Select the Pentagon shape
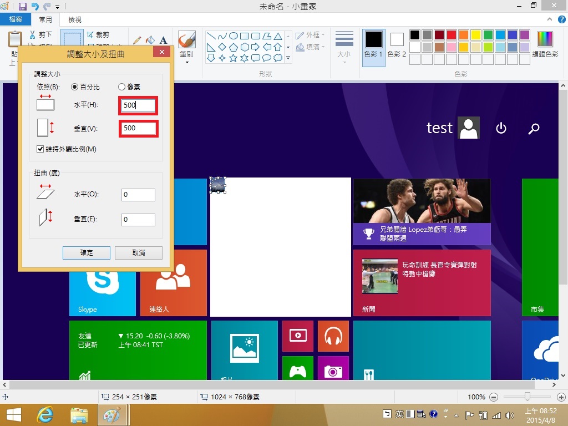This screenshot has height=426, width=568. coord(234,47)
